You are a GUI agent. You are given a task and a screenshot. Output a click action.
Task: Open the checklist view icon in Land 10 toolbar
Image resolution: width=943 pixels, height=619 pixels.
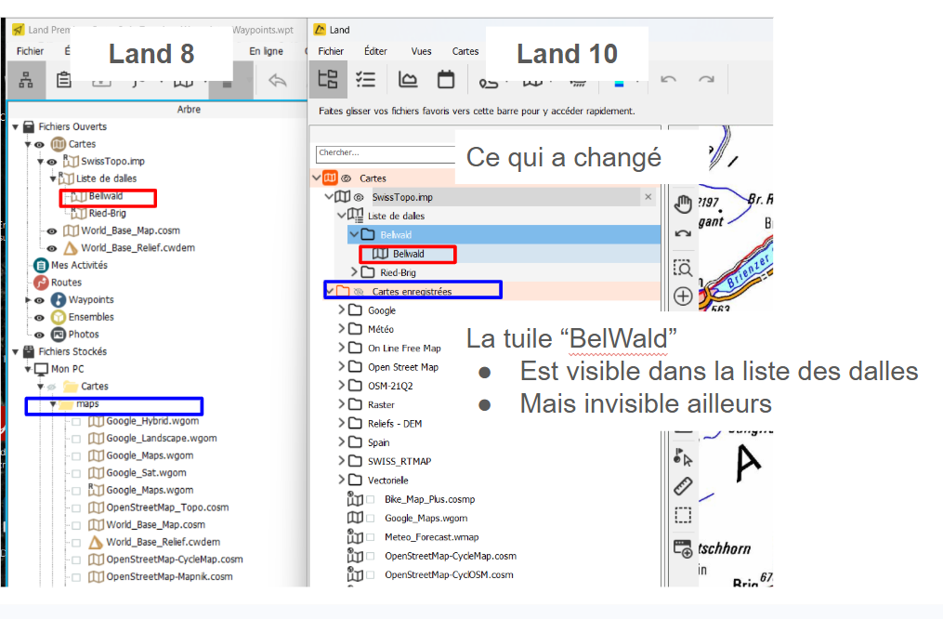tap(365, 79)
